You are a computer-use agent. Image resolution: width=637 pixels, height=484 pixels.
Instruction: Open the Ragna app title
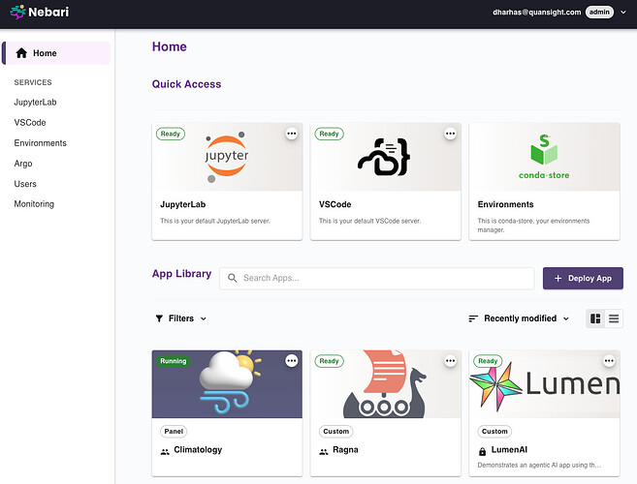point(345,450)
